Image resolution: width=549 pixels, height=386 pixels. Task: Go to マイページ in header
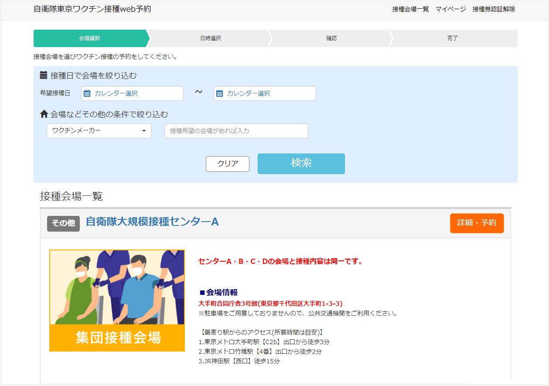(450, 9)
